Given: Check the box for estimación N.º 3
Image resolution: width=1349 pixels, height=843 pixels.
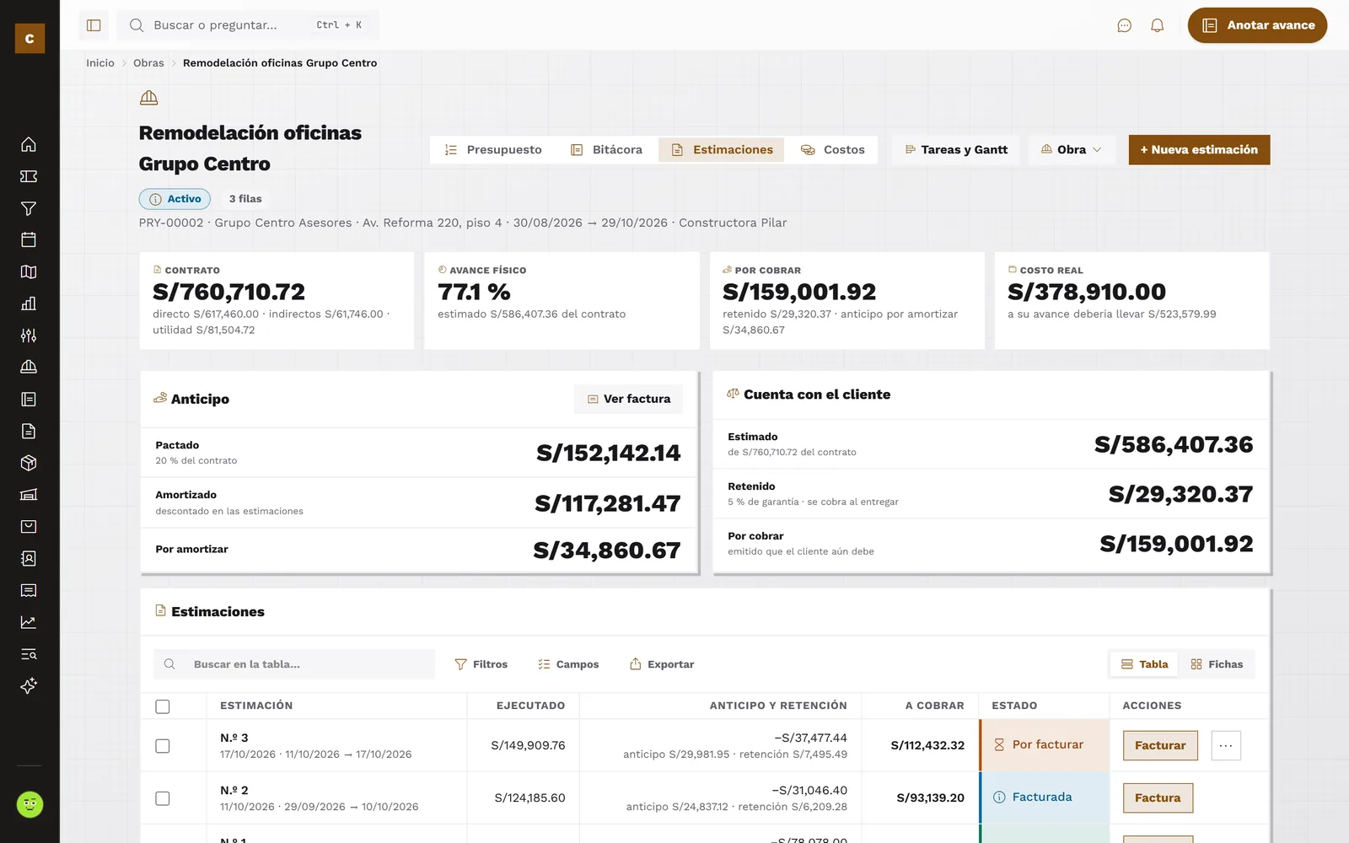Looking at the screenshot, I should click(x=163, y=746).
